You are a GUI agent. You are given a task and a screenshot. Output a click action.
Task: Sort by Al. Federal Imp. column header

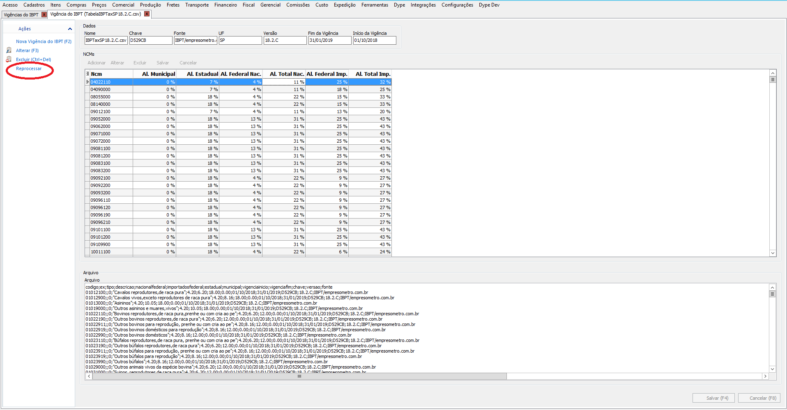(327, 74)
